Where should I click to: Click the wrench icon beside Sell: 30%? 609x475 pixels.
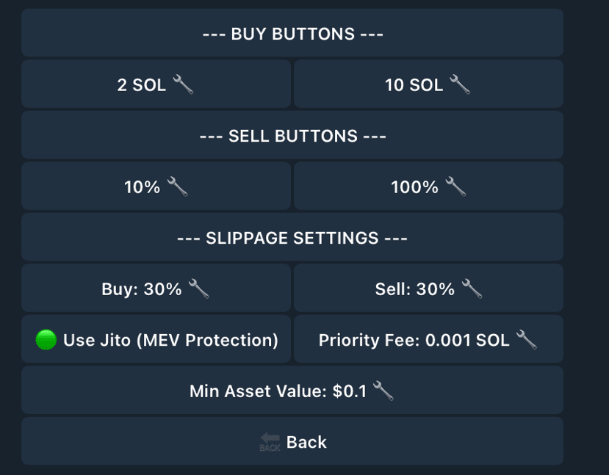coord(472,289)
